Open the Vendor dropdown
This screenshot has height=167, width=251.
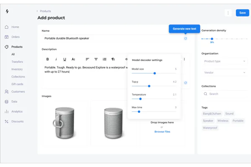coord(225,73)
